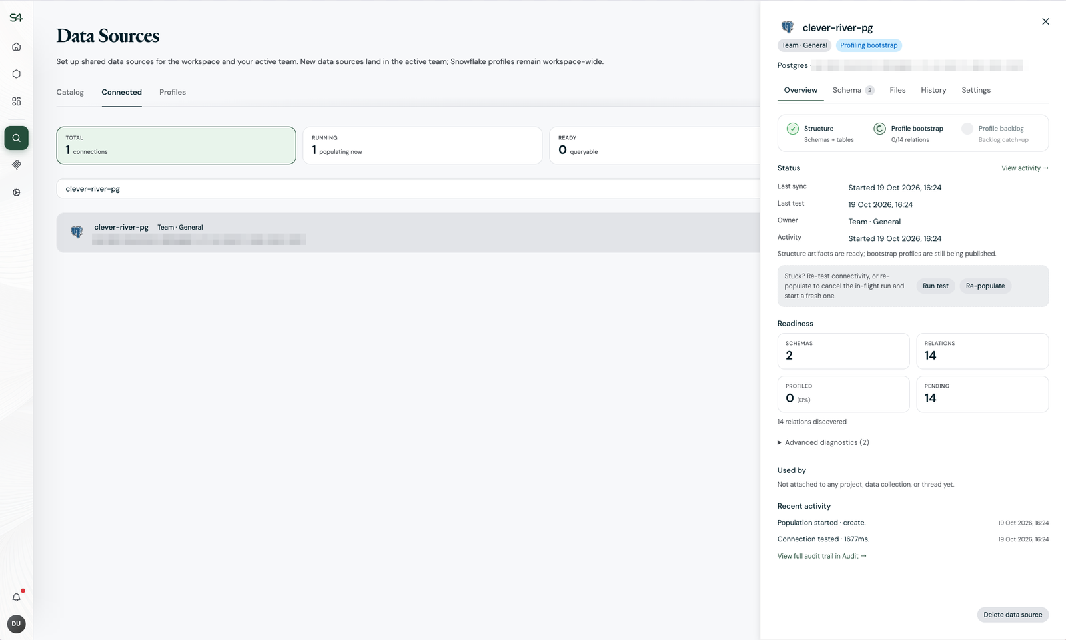
Task: Open the View activity link
Action: coord(1025,168)
